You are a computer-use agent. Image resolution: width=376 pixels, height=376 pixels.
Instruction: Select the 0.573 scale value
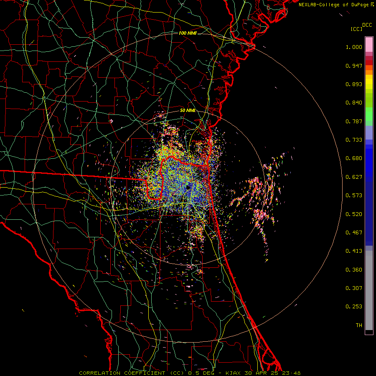click(354, 196)
